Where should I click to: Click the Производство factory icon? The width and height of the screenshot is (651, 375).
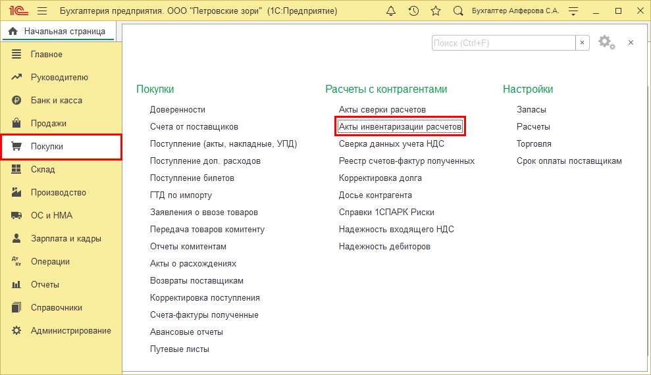[16, 192]
